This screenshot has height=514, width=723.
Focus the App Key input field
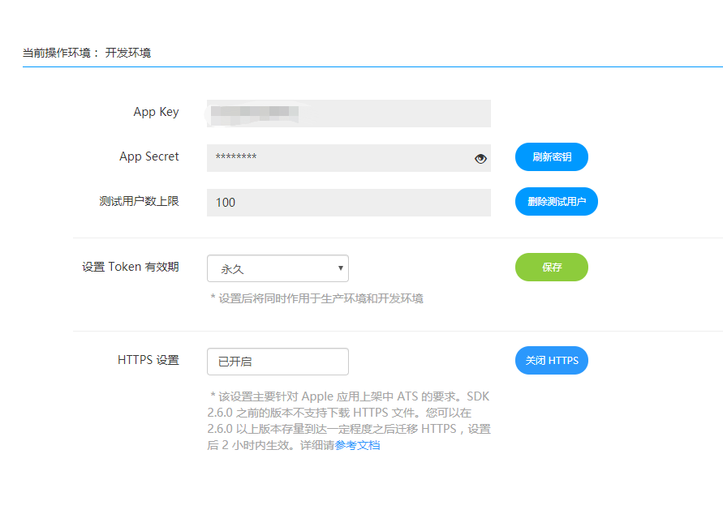(x=348, y=114)
